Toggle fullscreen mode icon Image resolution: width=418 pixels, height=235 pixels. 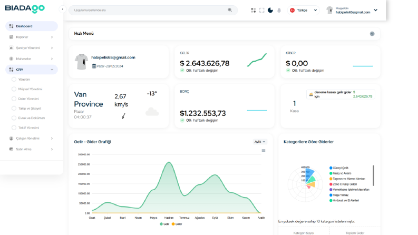(262, 10)
